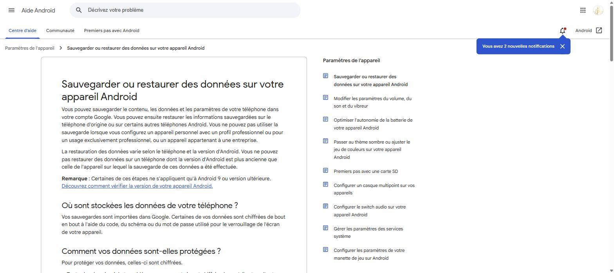This screenshot has height=273, width=614.
Task: Click heading Où sont stockées les données
Action: [x=150, y=206]
